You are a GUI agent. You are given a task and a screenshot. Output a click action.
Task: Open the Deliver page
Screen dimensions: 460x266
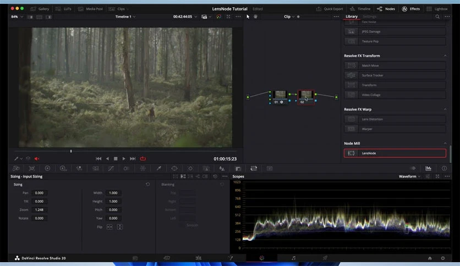325,258
